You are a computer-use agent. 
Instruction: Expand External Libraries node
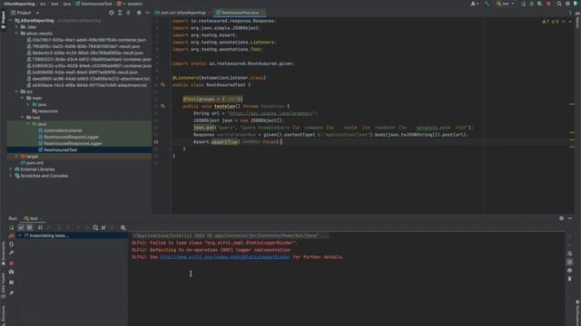11,169
